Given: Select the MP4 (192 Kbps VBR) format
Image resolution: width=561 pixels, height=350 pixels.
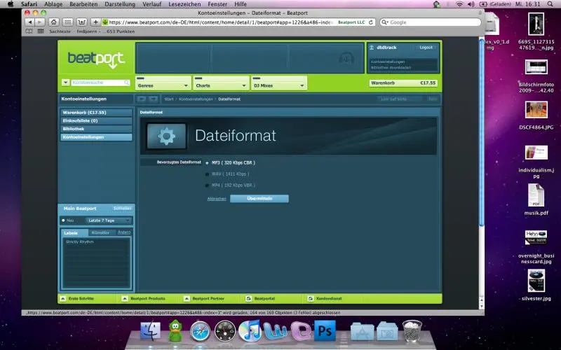Looking at the screenshot, I should pos(207,185).
